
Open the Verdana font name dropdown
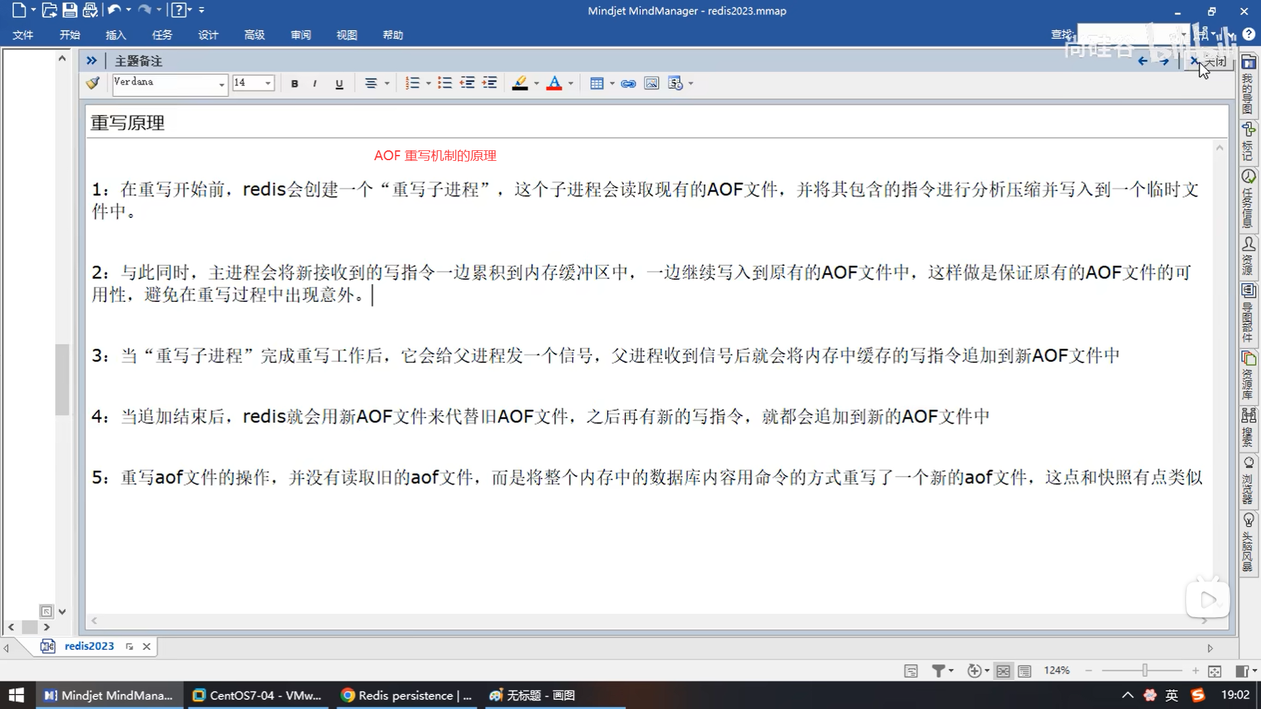click(221, 83)
